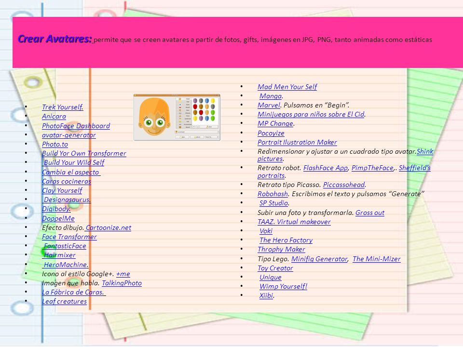
Task: Open the Xiibi link
Action: [x=266, y=295]
